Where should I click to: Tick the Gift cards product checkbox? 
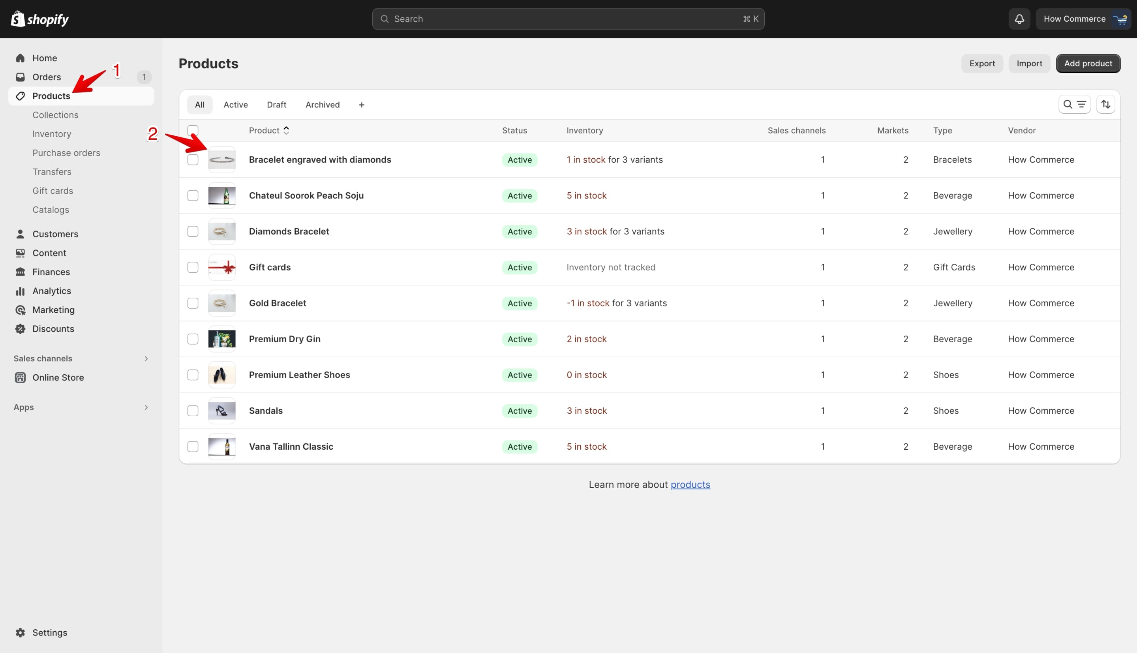click(193, 267)
